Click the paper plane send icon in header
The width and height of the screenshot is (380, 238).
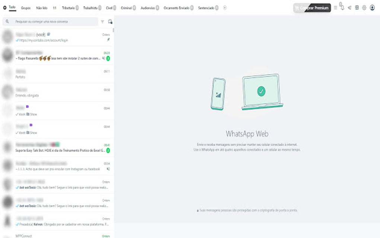click(350, 7)
